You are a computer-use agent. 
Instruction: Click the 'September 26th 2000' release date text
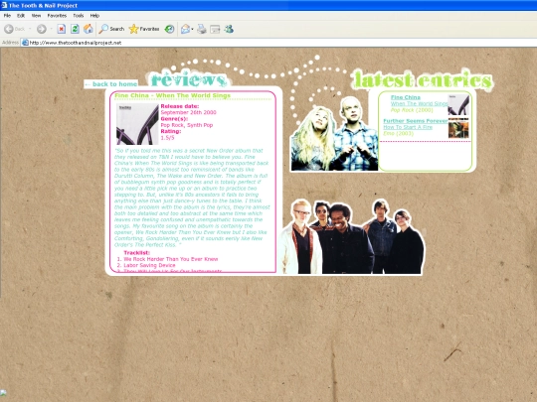coord(188,112)
